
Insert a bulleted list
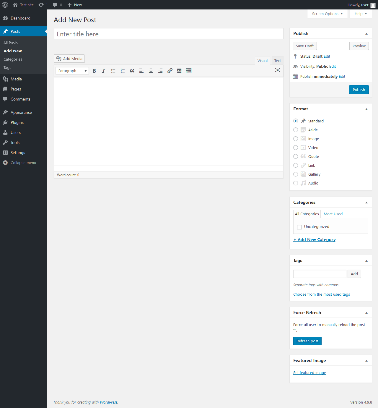click(113, 71)
